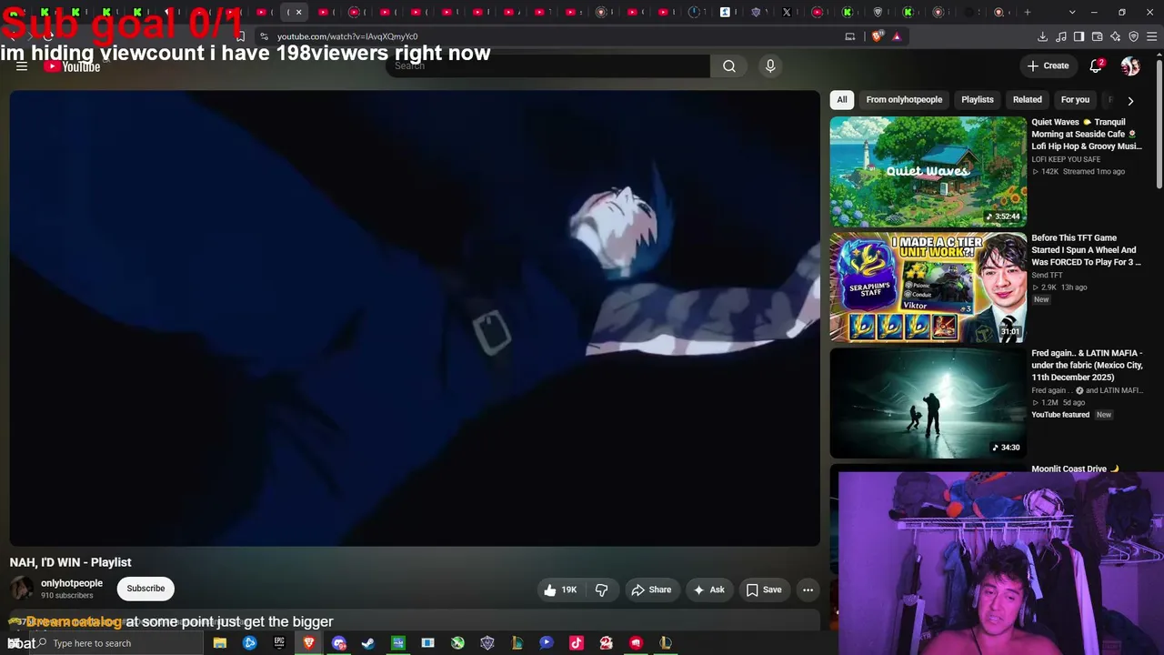Switch to Brave browser on taskbar
1164x655 pixels.
click(x=309, y=643)
